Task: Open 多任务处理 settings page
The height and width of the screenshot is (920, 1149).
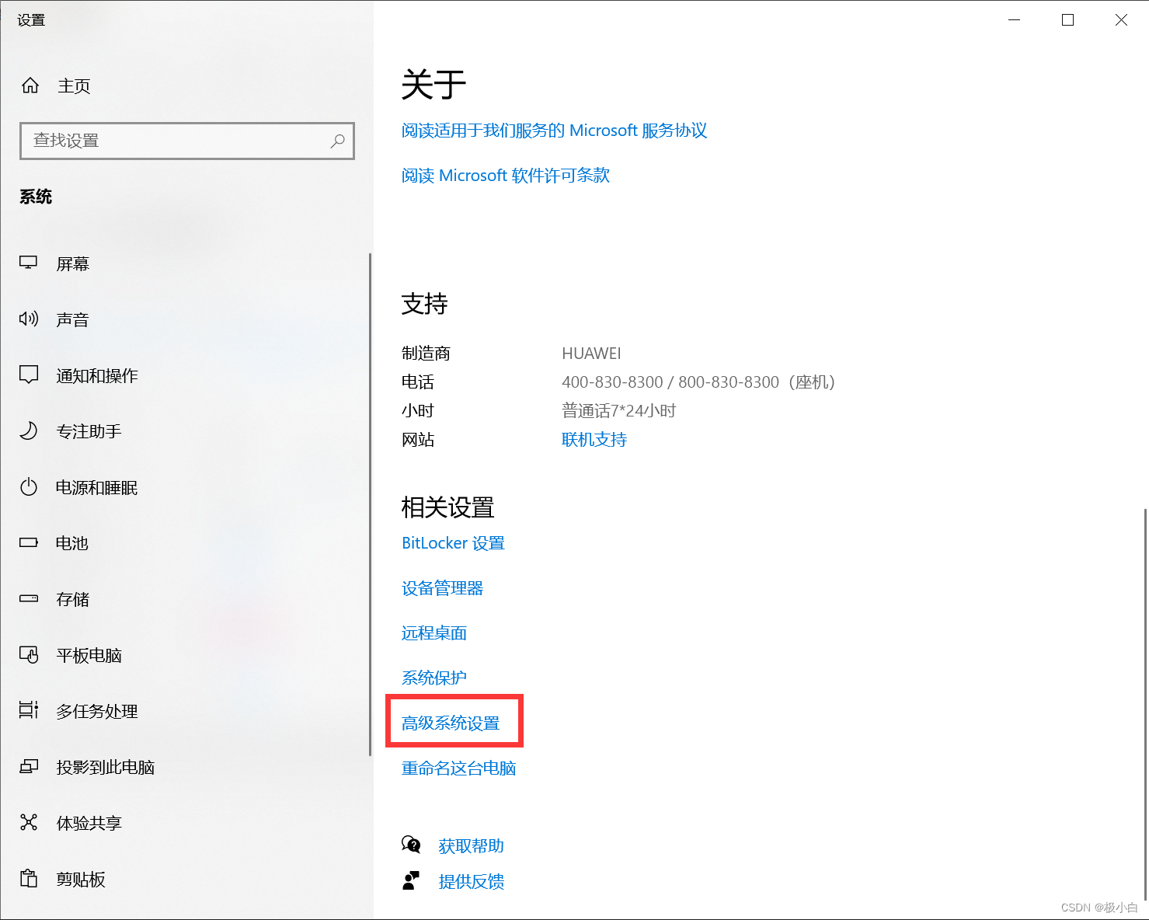Action: click(97, 712)
